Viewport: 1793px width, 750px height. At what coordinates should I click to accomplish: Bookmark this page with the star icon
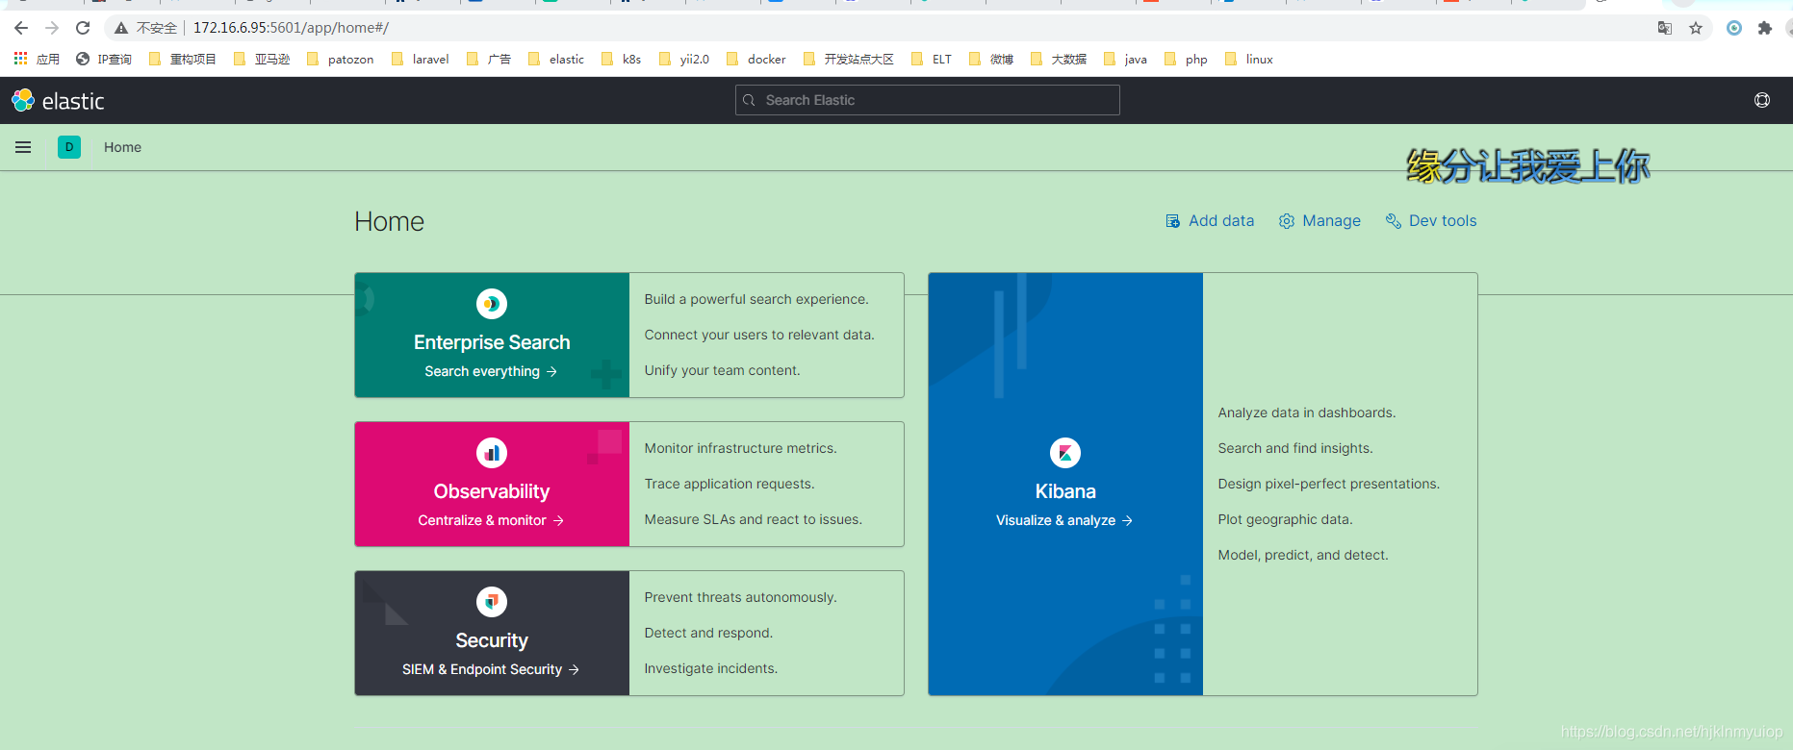click(1696, 28)
